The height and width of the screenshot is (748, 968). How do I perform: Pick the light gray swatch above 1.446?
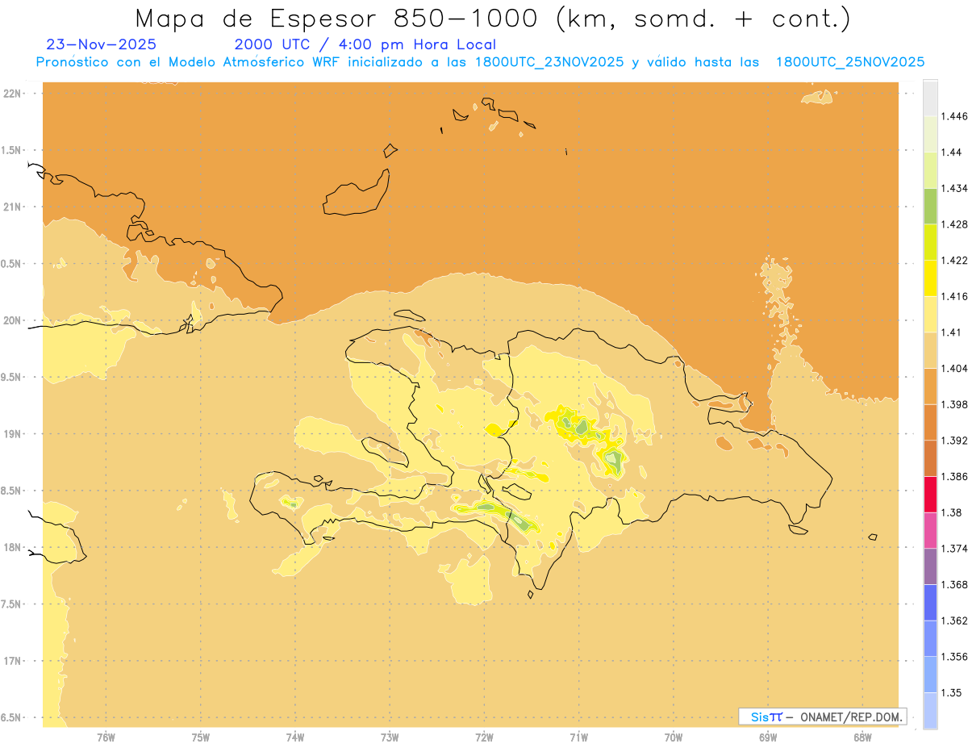930,98
